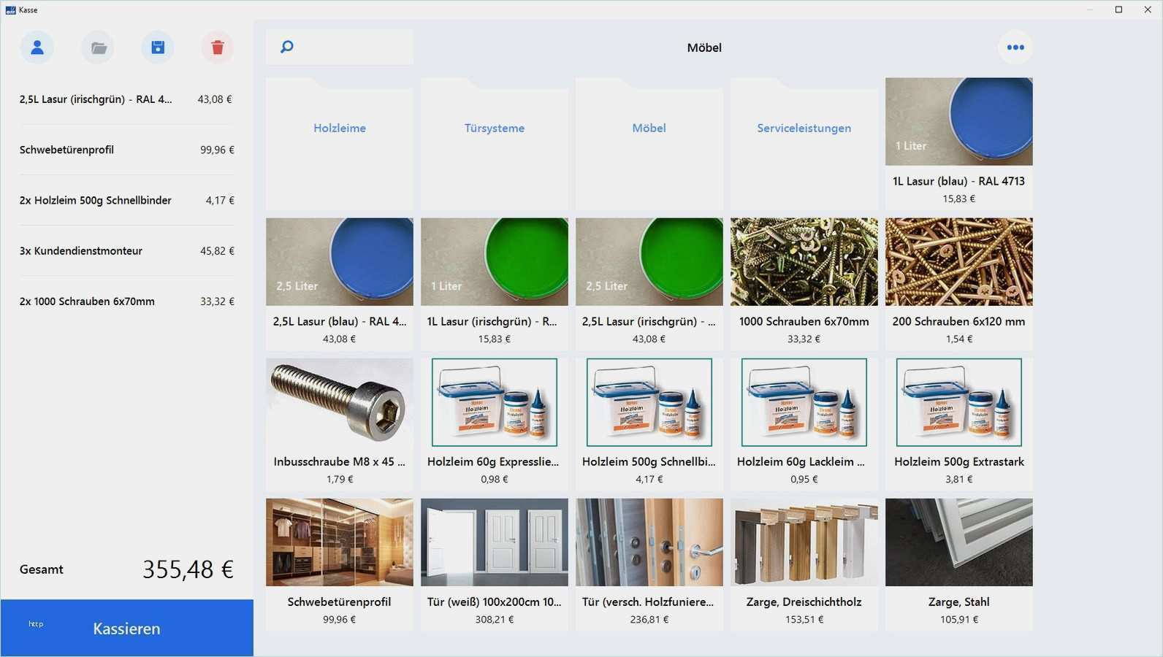Add 1L Lasur (blau) RAL 4713 product
The width and height of the screenshot is (1163, 657).
(959, 144)
